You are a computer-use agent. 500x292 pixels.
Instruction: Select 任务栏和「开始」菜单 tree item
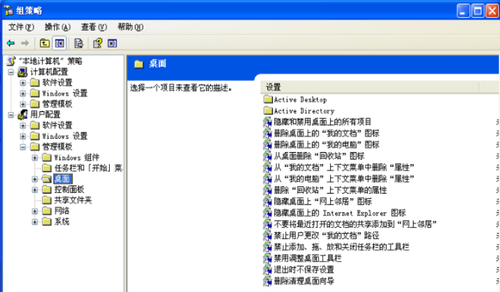(x=87, y=168)
